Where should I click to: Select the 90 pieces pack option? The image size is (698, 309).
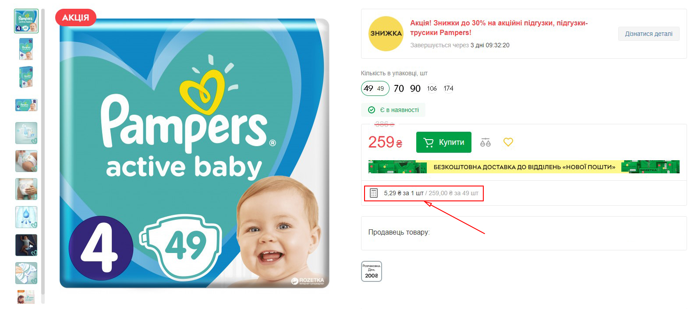click(x=415, y=88)
